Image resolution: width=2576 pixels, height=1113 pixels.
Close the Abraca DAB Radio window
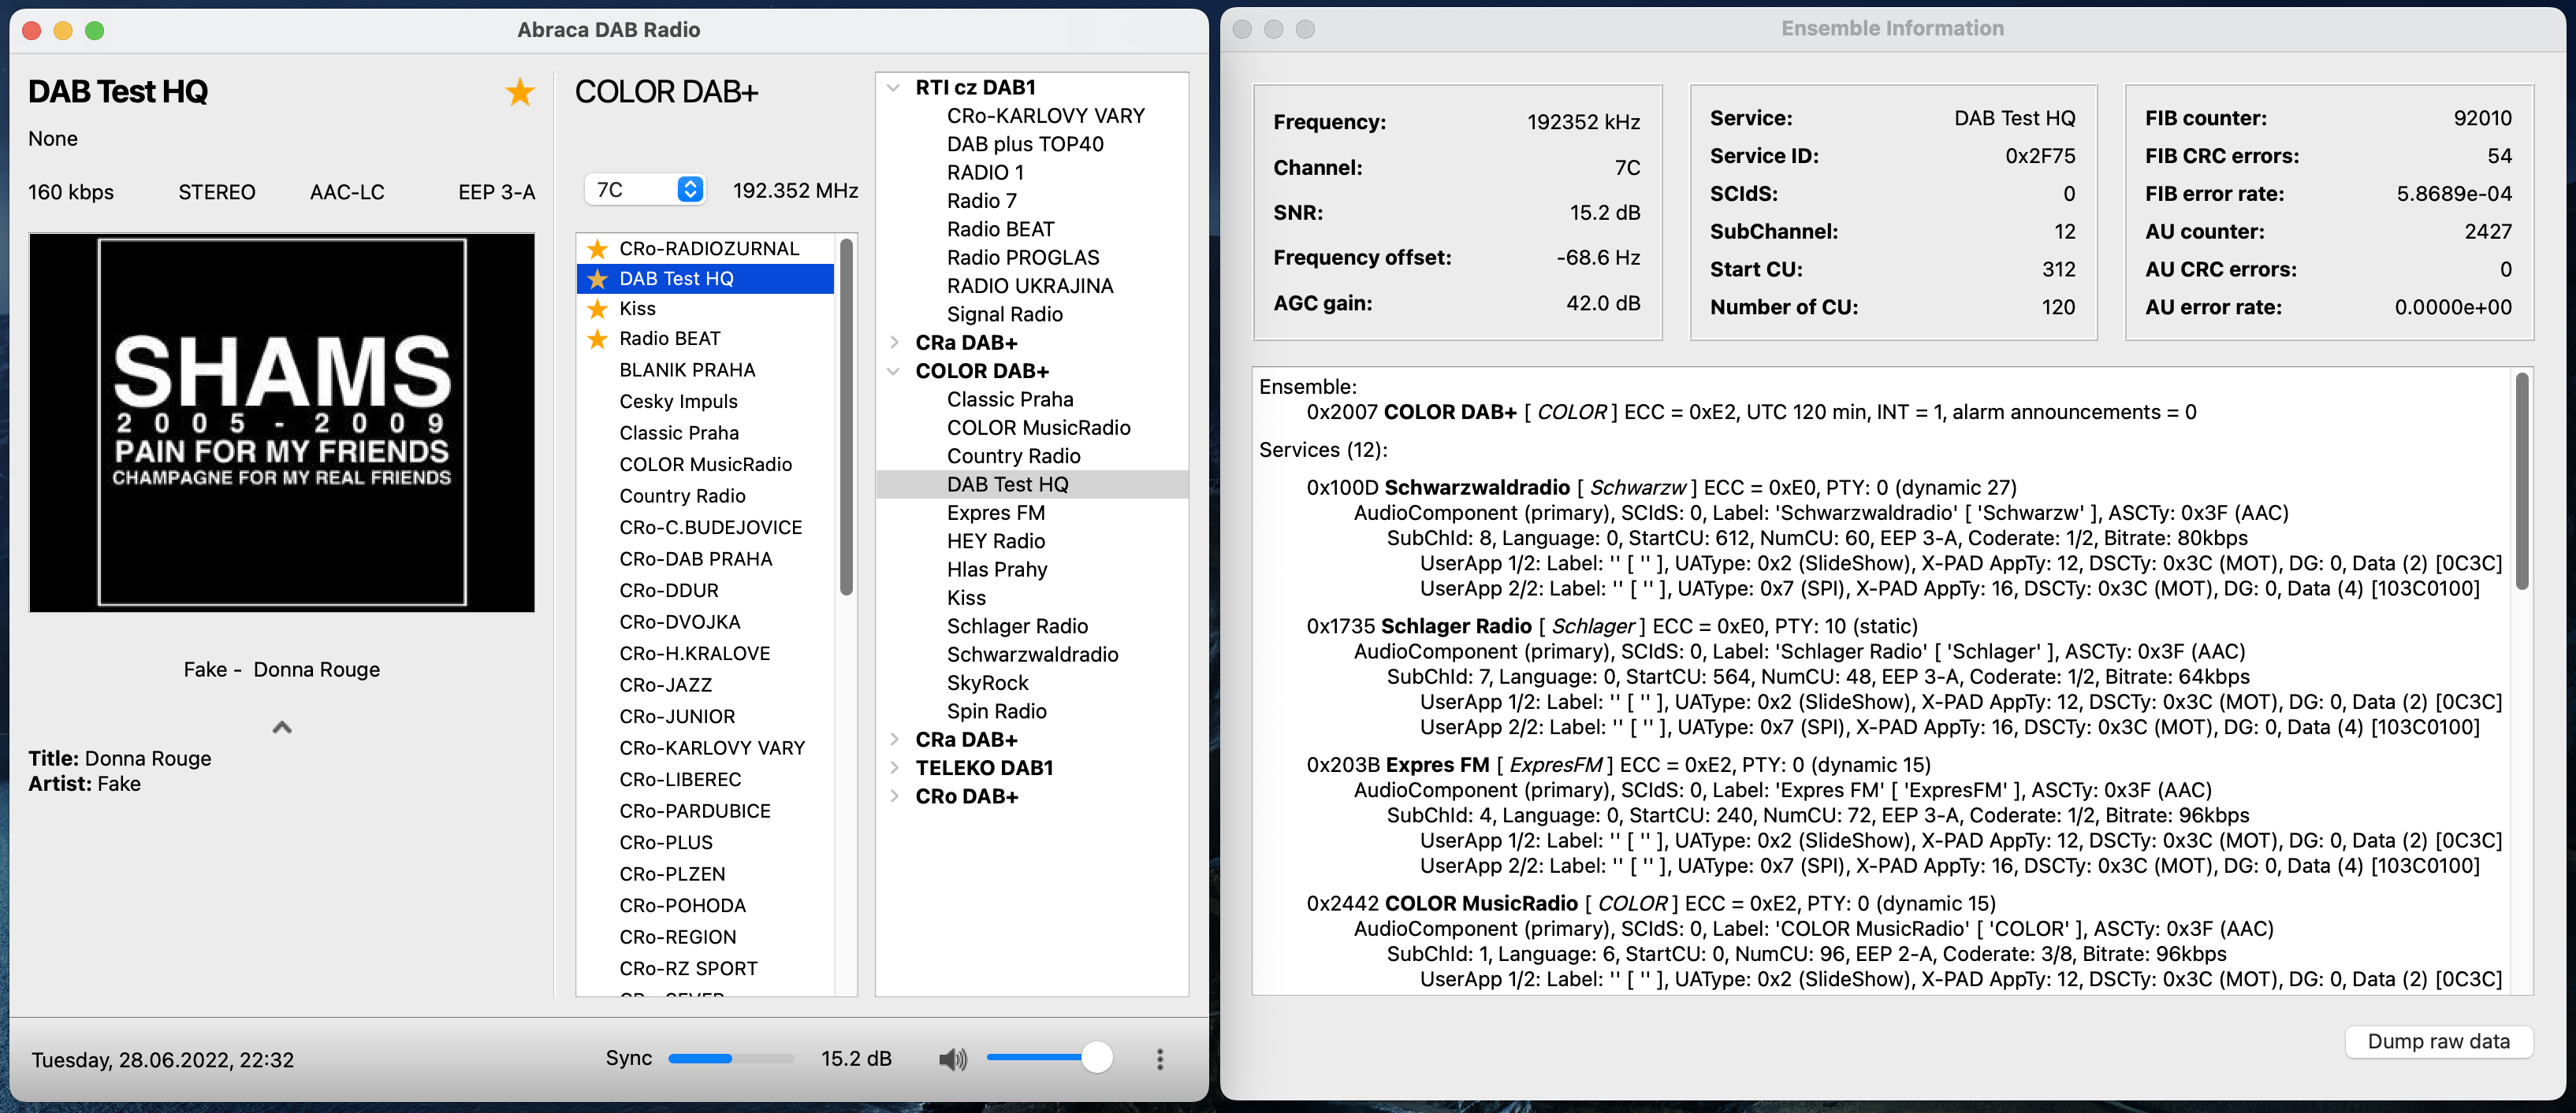tap(31, 30)
